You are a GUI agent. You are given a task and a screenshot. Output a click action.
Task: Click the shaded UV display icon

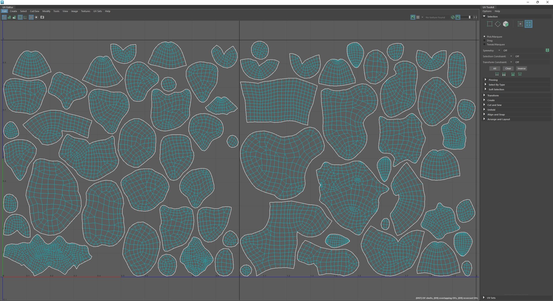tap(9, 17)
